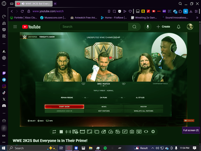The height and width of the screenshot is (151, 201).
Task: Open Spotify from the taskbar
Action: pos(105,148)
